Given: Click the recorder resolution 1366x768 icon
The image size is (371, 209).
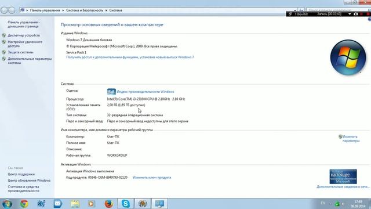Looking at the screenshot, I should tap(290, 14).
